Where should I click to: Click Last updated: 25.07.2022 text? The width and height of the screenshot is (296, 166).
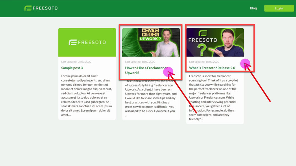tap(76, 62)
